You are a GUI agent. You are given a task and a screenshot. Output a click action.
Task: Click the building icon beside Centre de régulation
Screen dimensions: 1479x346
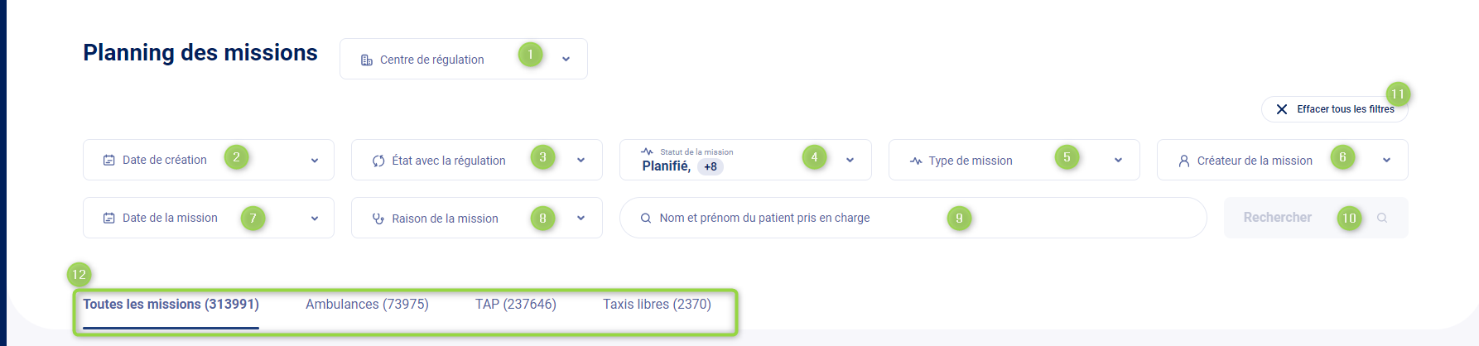(366, 60)
